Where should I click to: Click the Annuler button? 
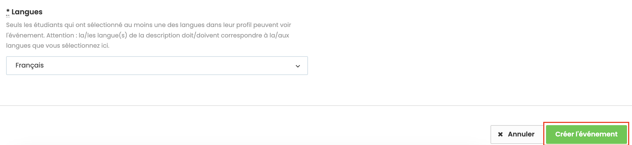click(x=516, y=134)
